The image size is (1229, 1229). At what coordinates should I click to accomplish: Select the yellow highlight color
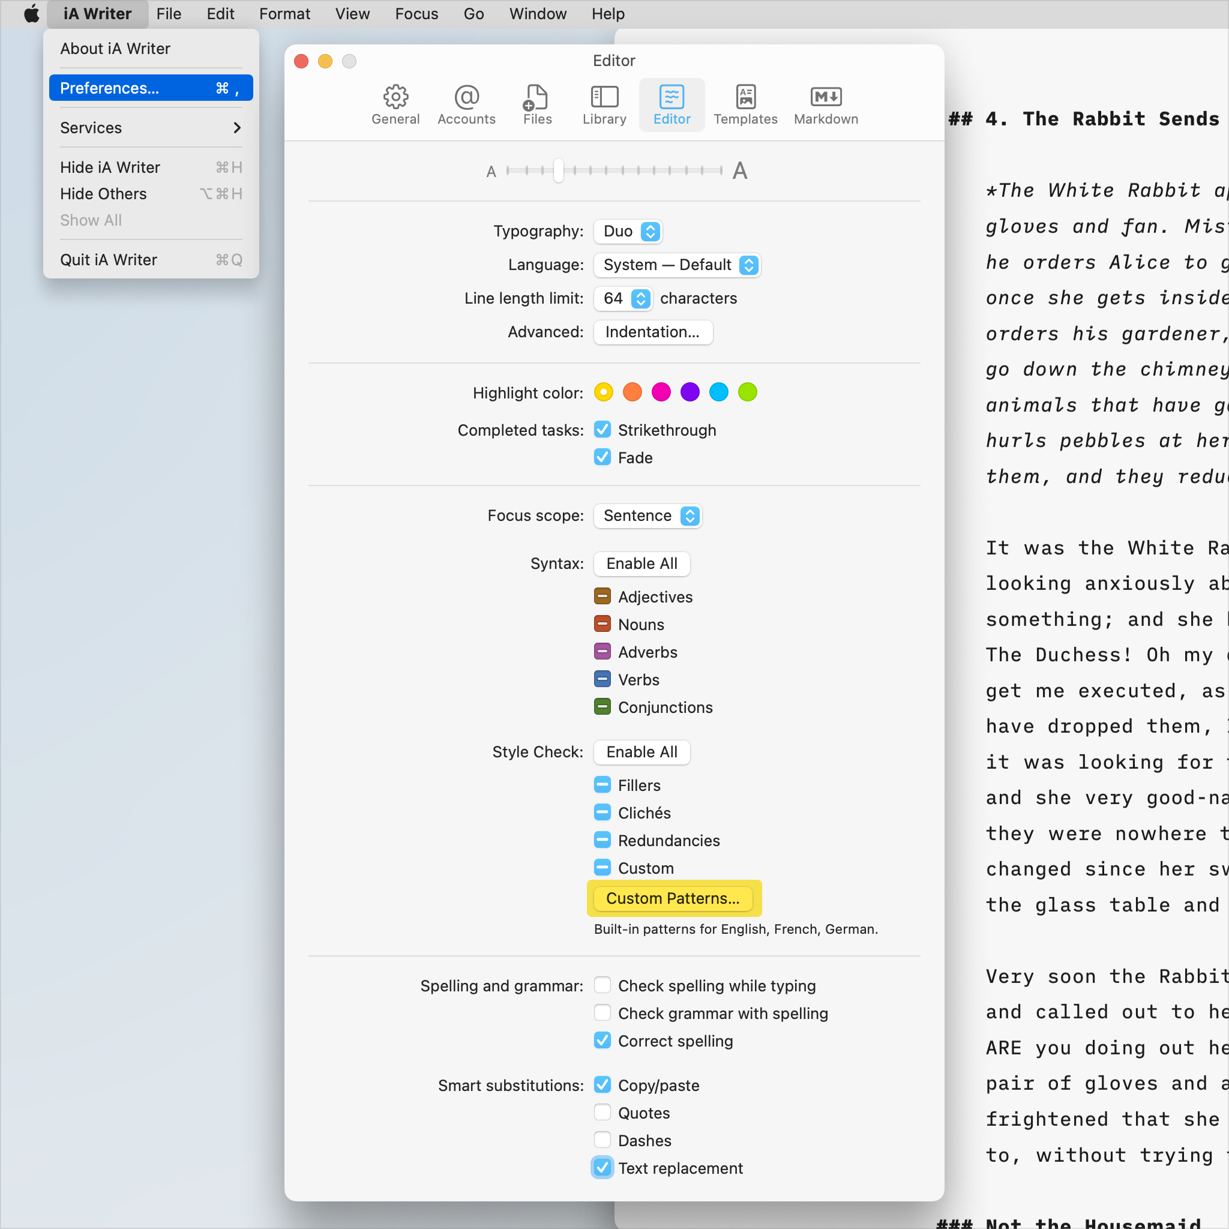click(x=603, y=392)
